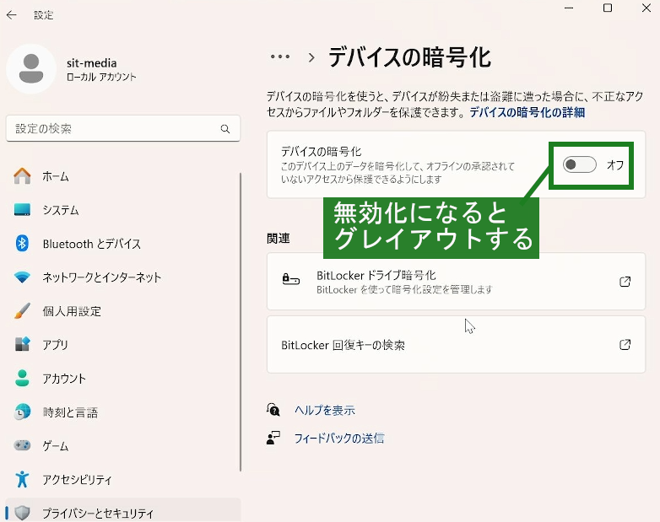The image size is (660, 522).
Task: Expand the breadcrumb ellipsis menu
Action: [280, 57]
